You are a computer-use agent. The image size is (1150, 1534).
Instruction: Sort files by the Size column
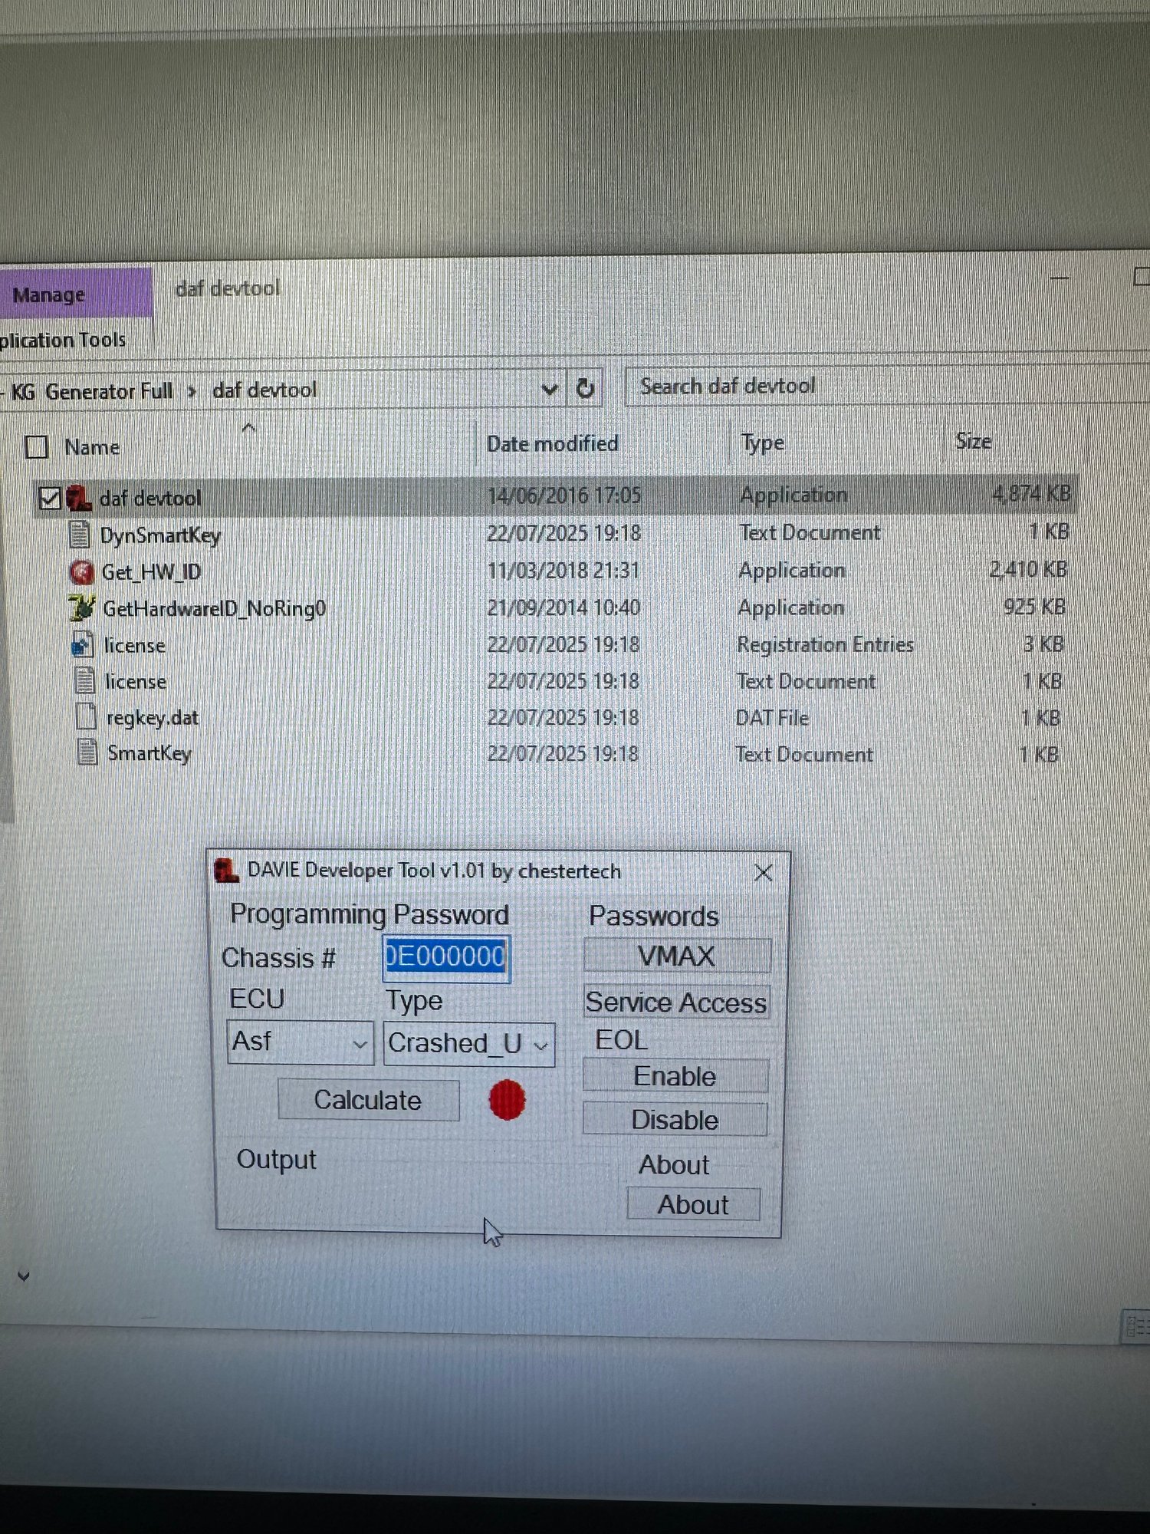coord(974,441)
